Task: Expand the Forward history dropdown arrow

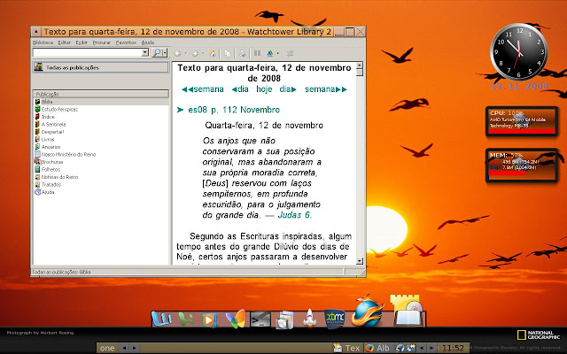Action: (203, 53)
